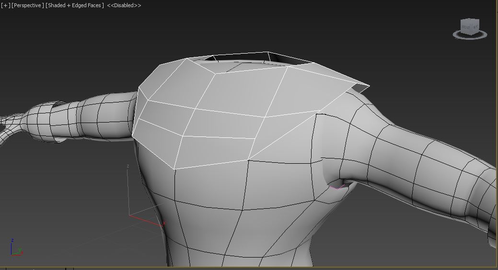Click the transform gizmo origin point

[129, 215]
